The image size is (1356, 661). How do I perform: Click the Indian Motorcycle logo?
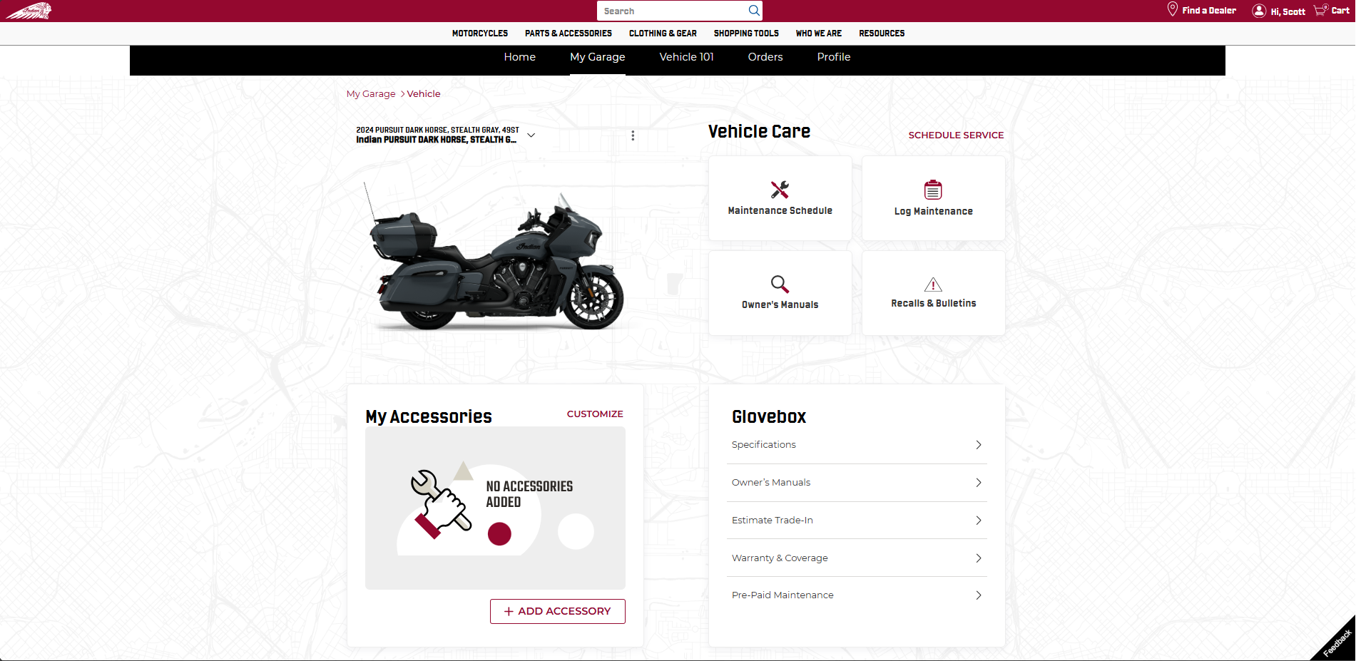click(x=29, y=11)
